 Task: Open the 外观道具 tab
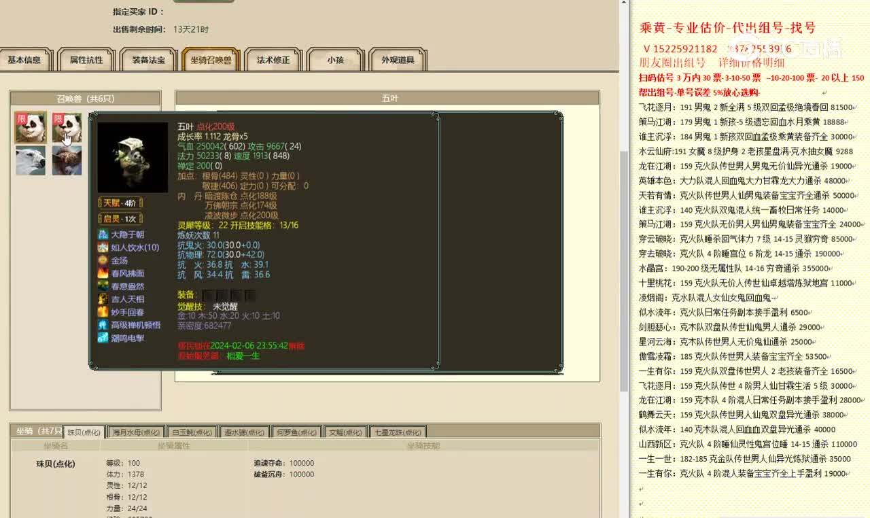click(398, 60)
